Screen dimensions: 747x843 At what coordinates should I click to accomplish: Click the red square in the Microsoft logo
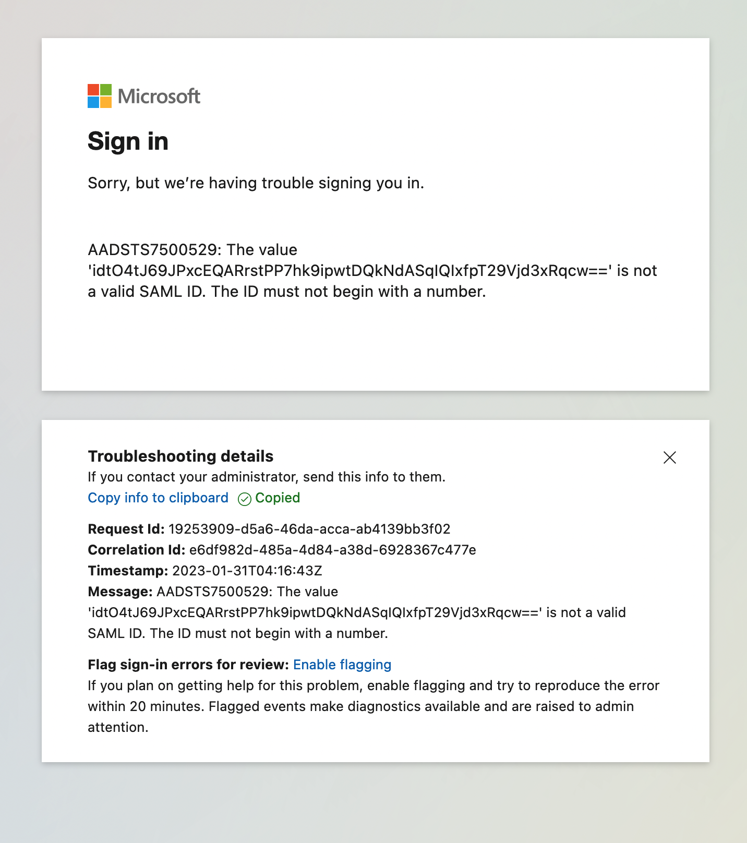(93, 90)
